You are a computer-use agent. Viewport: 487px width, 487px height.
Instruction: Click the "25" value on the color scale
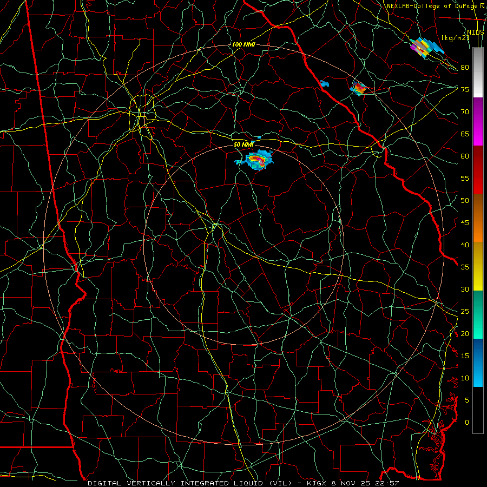pyautogui.click(x=465, y=312)
